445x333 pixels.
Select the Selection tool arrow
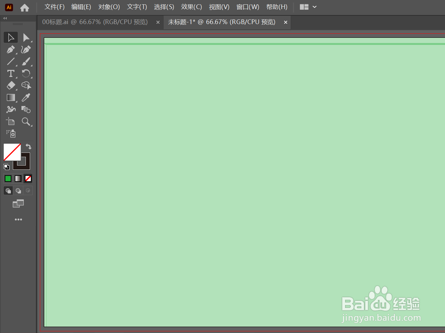coord(11,37)
